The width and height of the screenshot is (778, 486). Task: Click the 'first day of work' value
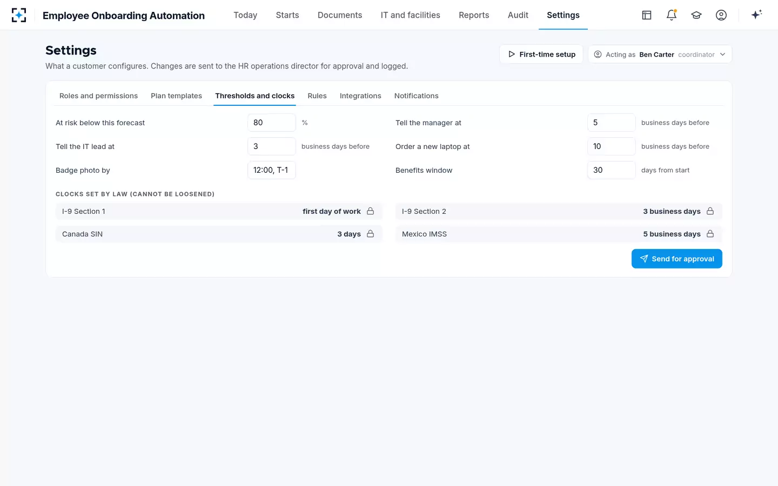pyautogui.click(x=332, y=211)
